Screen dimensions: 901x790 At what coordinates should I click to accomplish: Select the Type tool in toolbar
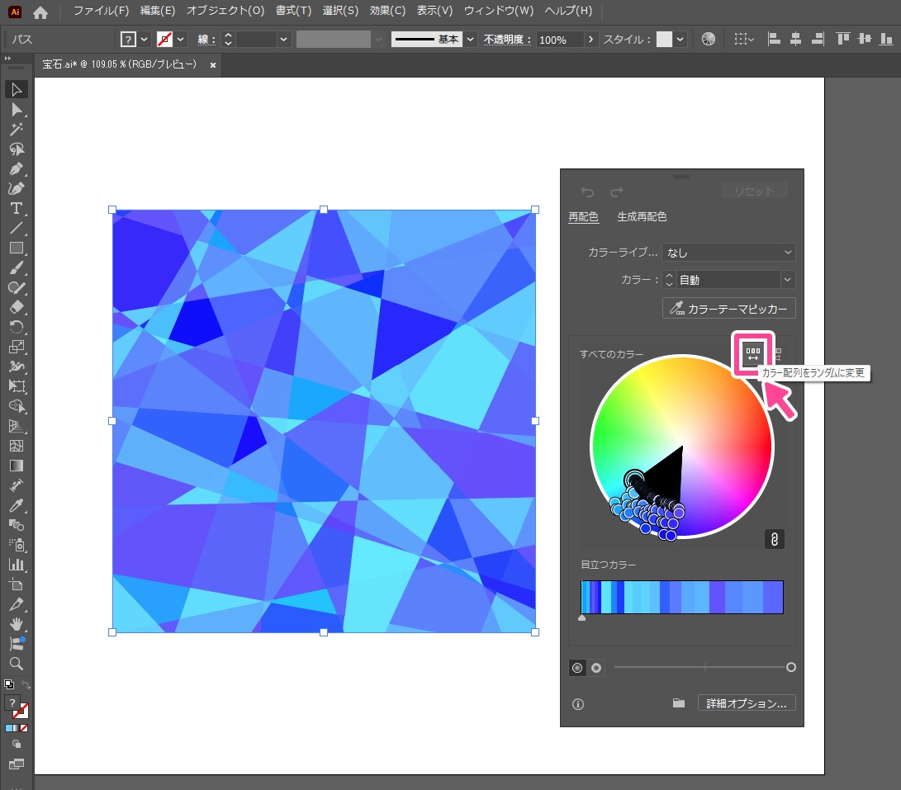tap(16, 208)
